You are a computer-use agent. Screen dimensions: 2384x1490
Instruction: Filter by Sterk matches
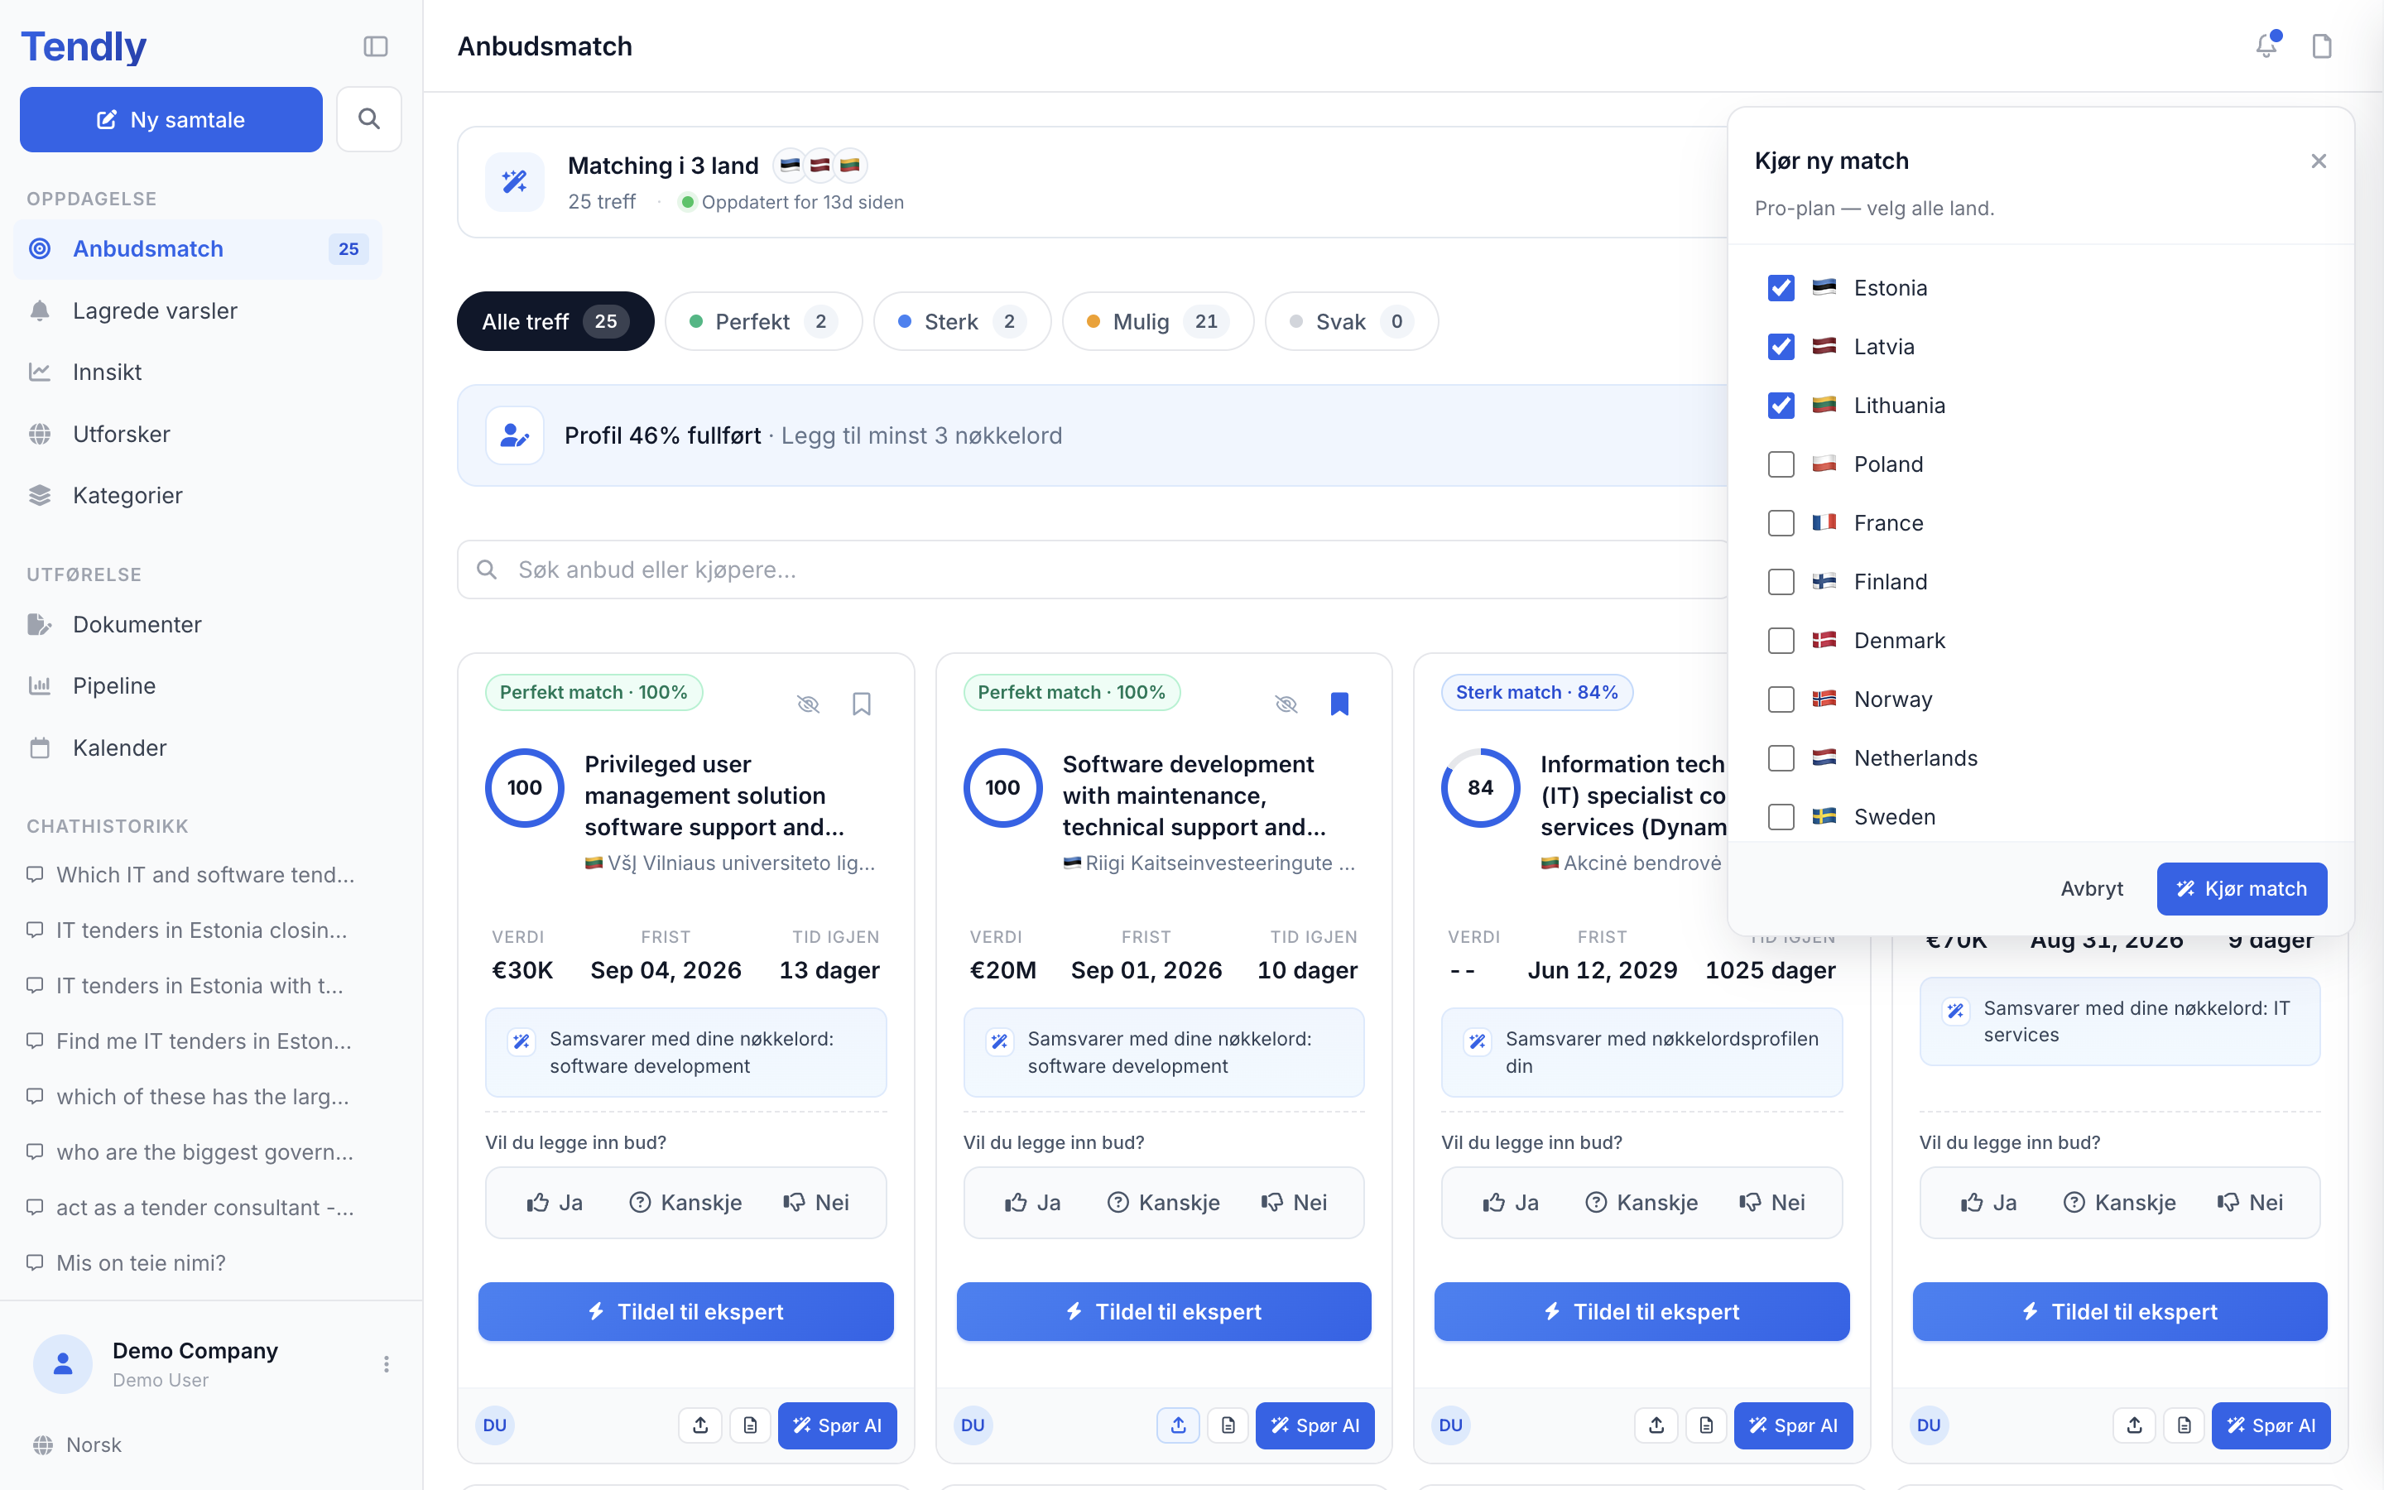click(963, 321)
